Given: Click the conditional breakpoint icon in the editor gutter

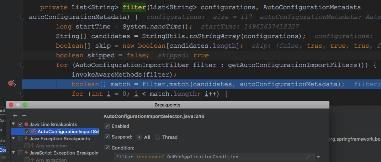Looking at the screenshot, I should [x=11, y=83].
